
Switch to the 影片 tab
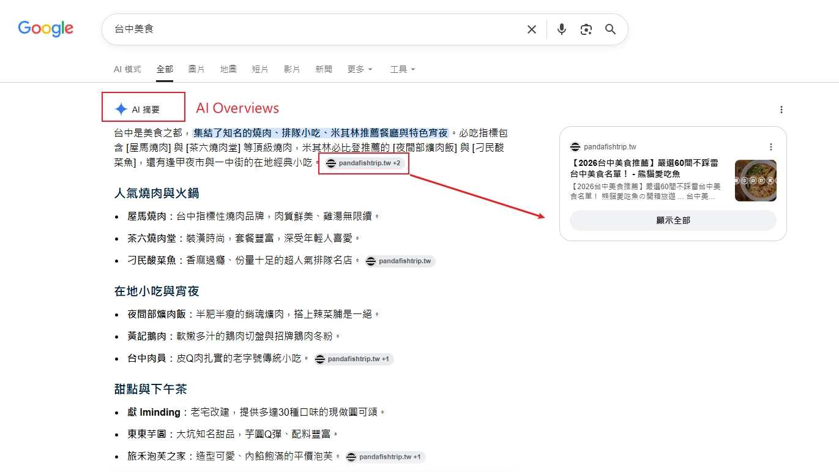[x=292, y=69]
